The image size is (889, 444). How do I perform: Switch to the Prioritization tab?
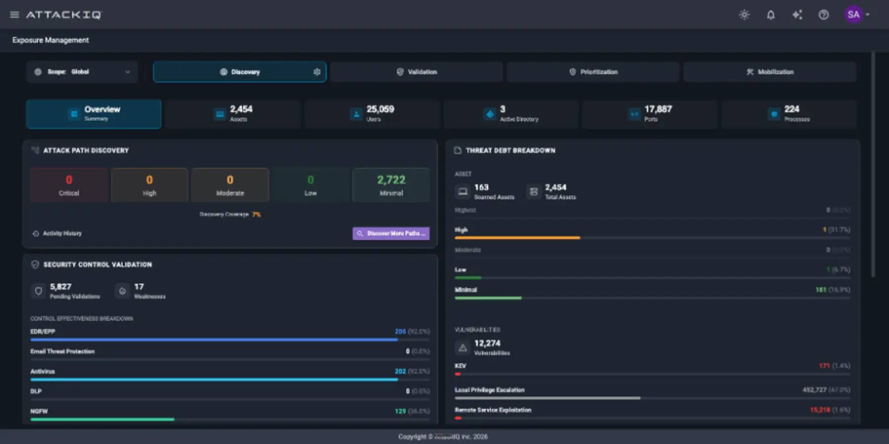coord(593,72)
